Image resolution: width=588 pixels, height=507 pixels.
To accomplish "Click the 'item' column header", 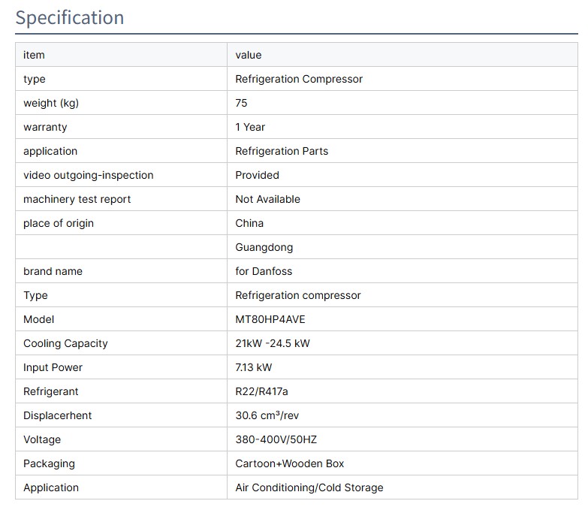I will click(x=34, y=55).
